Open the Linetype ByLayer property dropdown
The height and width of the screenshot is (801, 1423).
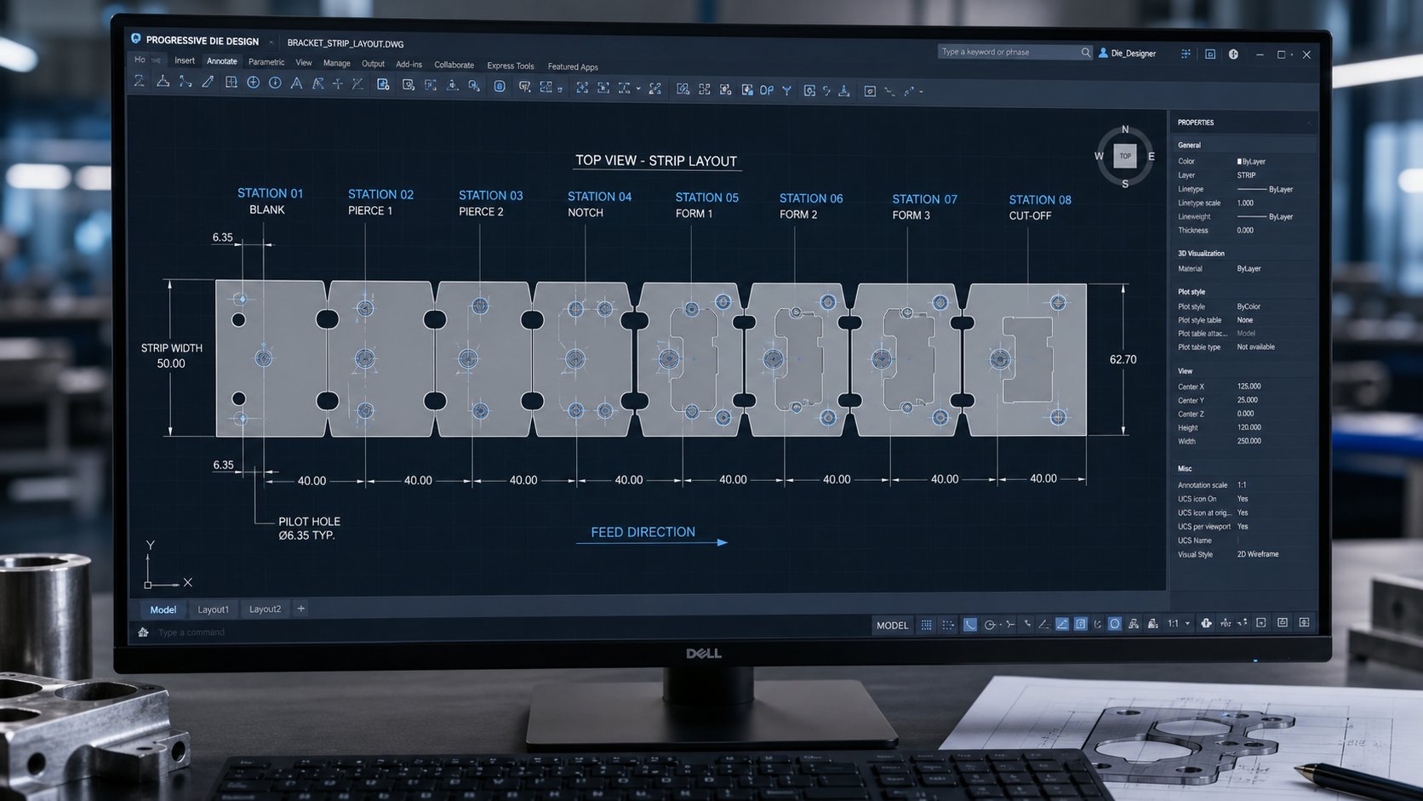point(1265,189)
